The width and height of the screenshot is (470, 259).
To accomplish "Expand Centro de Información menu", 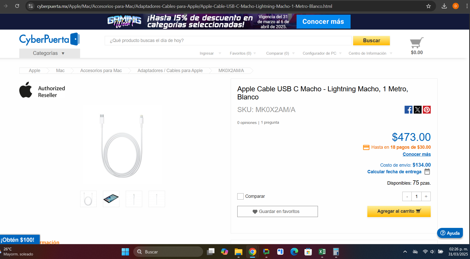I will click(x=370, y=53).
